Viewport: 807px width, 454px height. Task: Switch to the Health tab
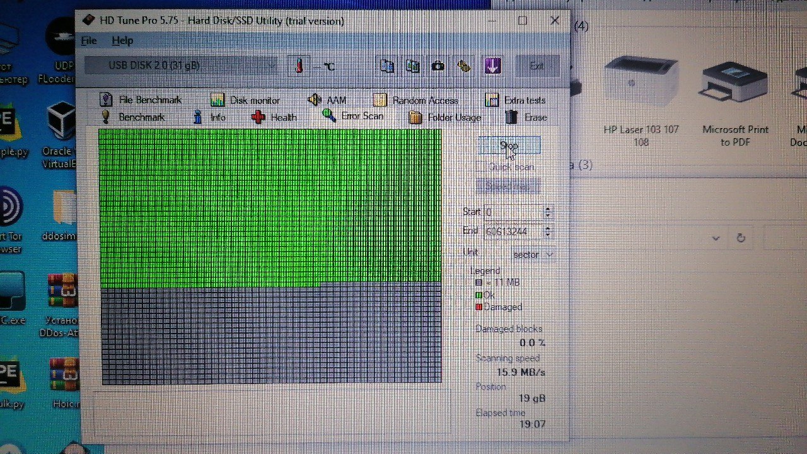(x=274, y=117)
